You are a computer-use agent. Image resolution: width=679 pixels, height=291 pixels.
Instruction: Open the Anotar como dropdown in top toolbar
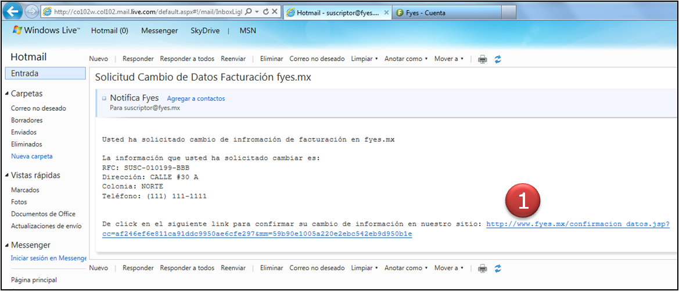click(x=406, y=59)
